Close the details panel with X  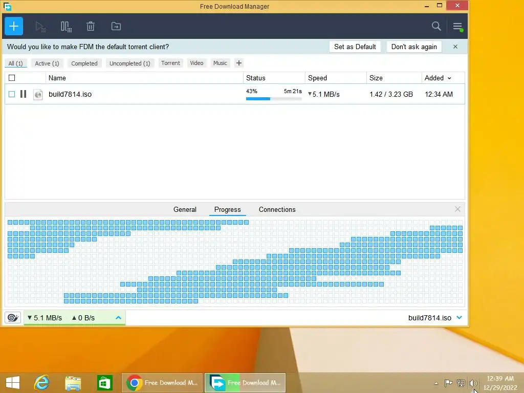click(x=457, y=209)
